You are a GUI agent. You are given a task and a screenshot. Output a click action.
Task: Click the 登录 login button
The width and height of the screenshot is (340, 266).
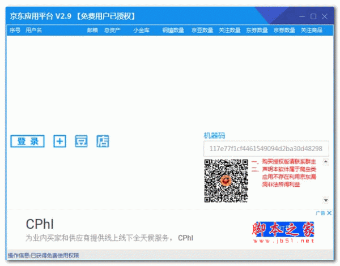coord(28,141)
